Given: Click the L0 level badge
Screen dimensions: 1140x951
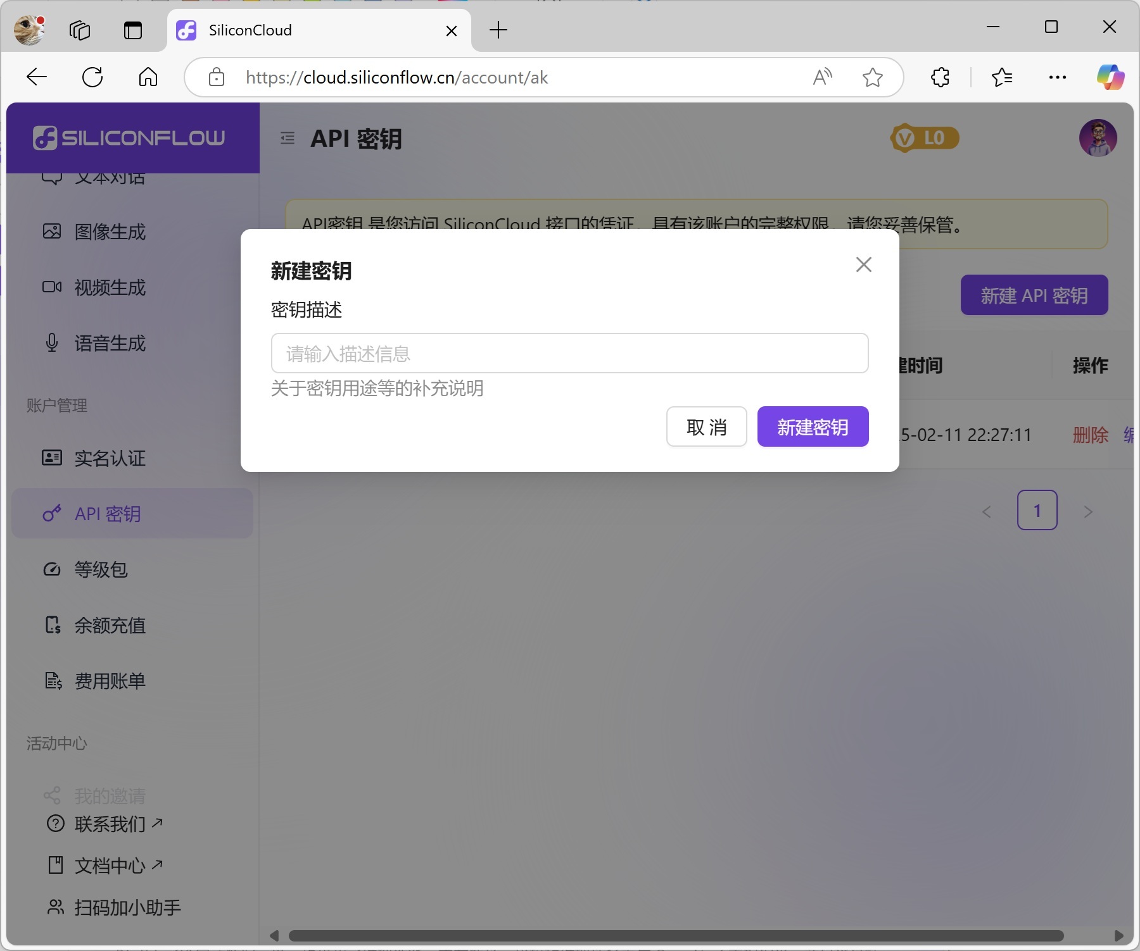Looking at the screenshot, I should pyautogui.click(x=925, y=138).
